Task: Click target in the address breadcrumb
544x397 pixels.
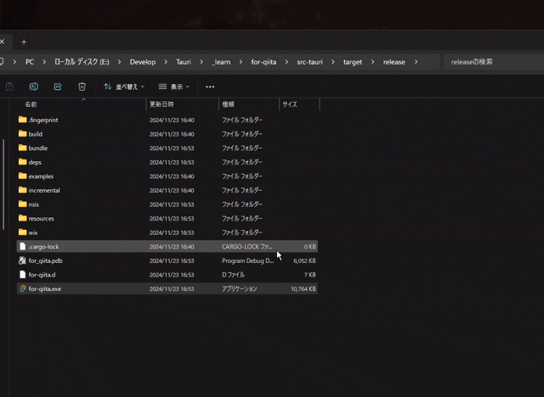Action: tap(353, 62)
